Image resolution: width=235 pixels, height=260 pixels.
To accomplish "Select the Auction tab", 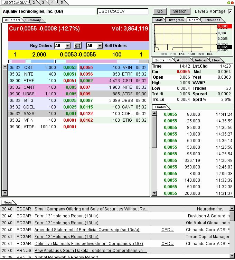I will 183,60.
